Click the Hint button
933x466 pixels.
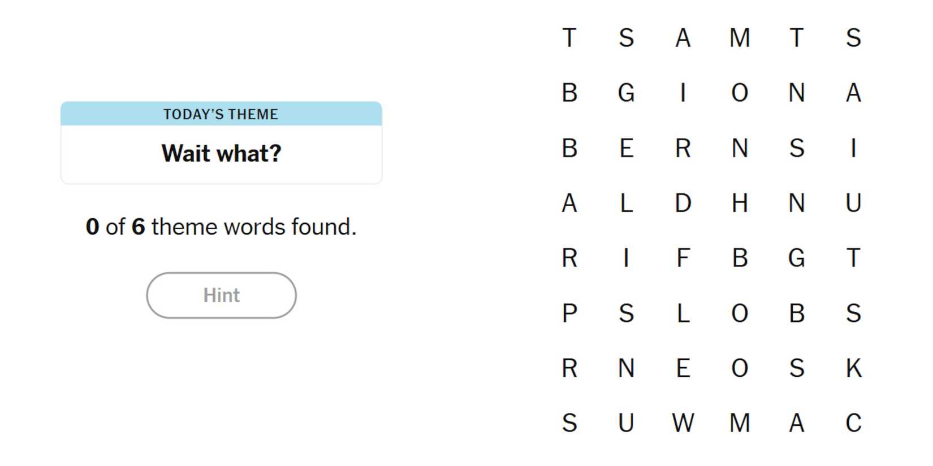pos(221,295)
